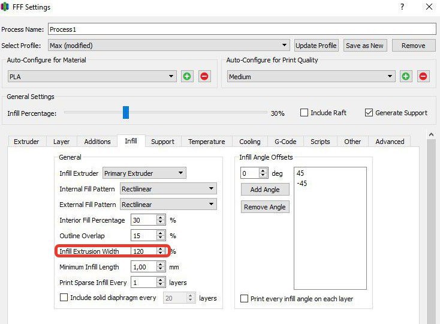Open the Internal Fill Pattern dropdown
This screenshot has width=440, height=324.
(x=168, y=188)
